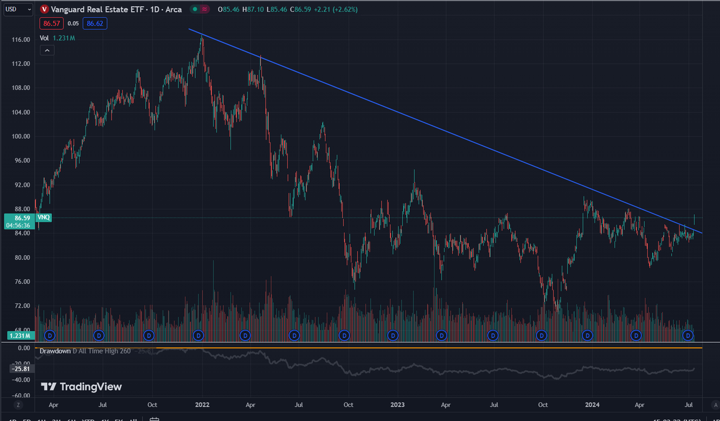Click the pink data-delay indicator icon
This screenshot has height=421, width=720.
click(205, 10)
